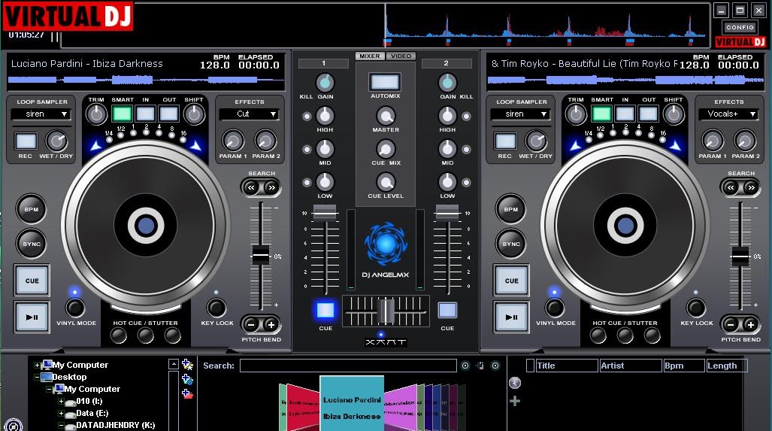
Task: Expand the 010 (I:) drive
Action: (x=61, y=401)
